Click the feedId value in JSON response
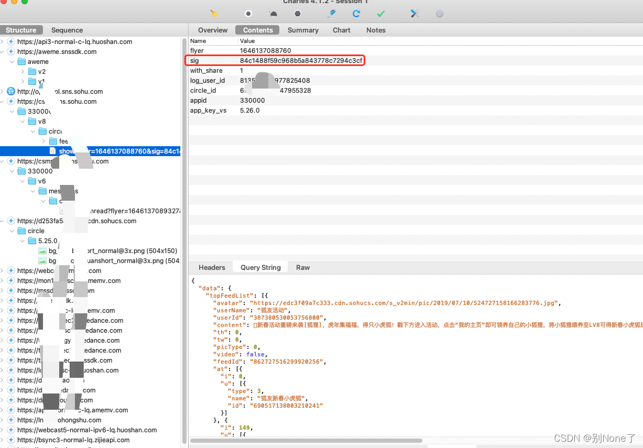 (287, 362)
